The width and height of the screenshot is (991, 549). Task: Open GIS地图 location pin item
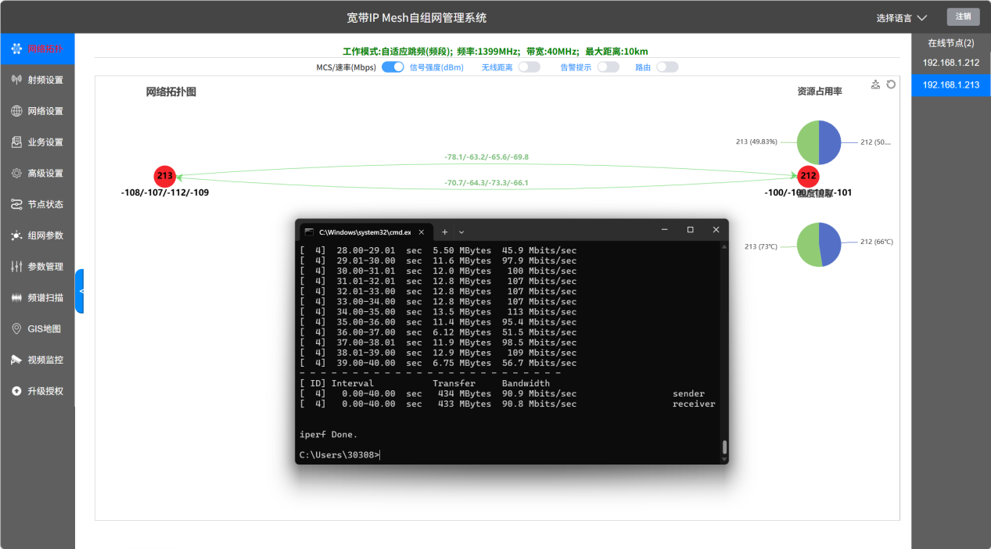tap(38, 329)
